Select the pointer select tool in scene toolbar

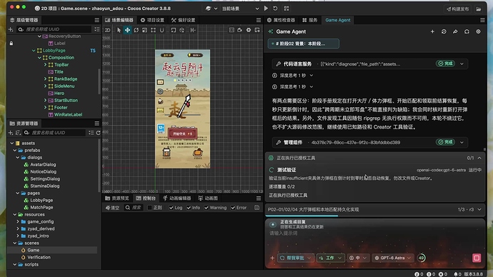pyautogui.click(x=119, y=30)
